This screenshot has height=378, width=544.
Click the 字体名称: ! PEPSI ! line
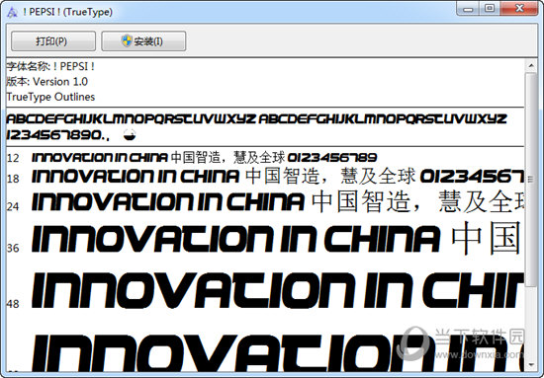pyautogui.click(x=50, y=66)
